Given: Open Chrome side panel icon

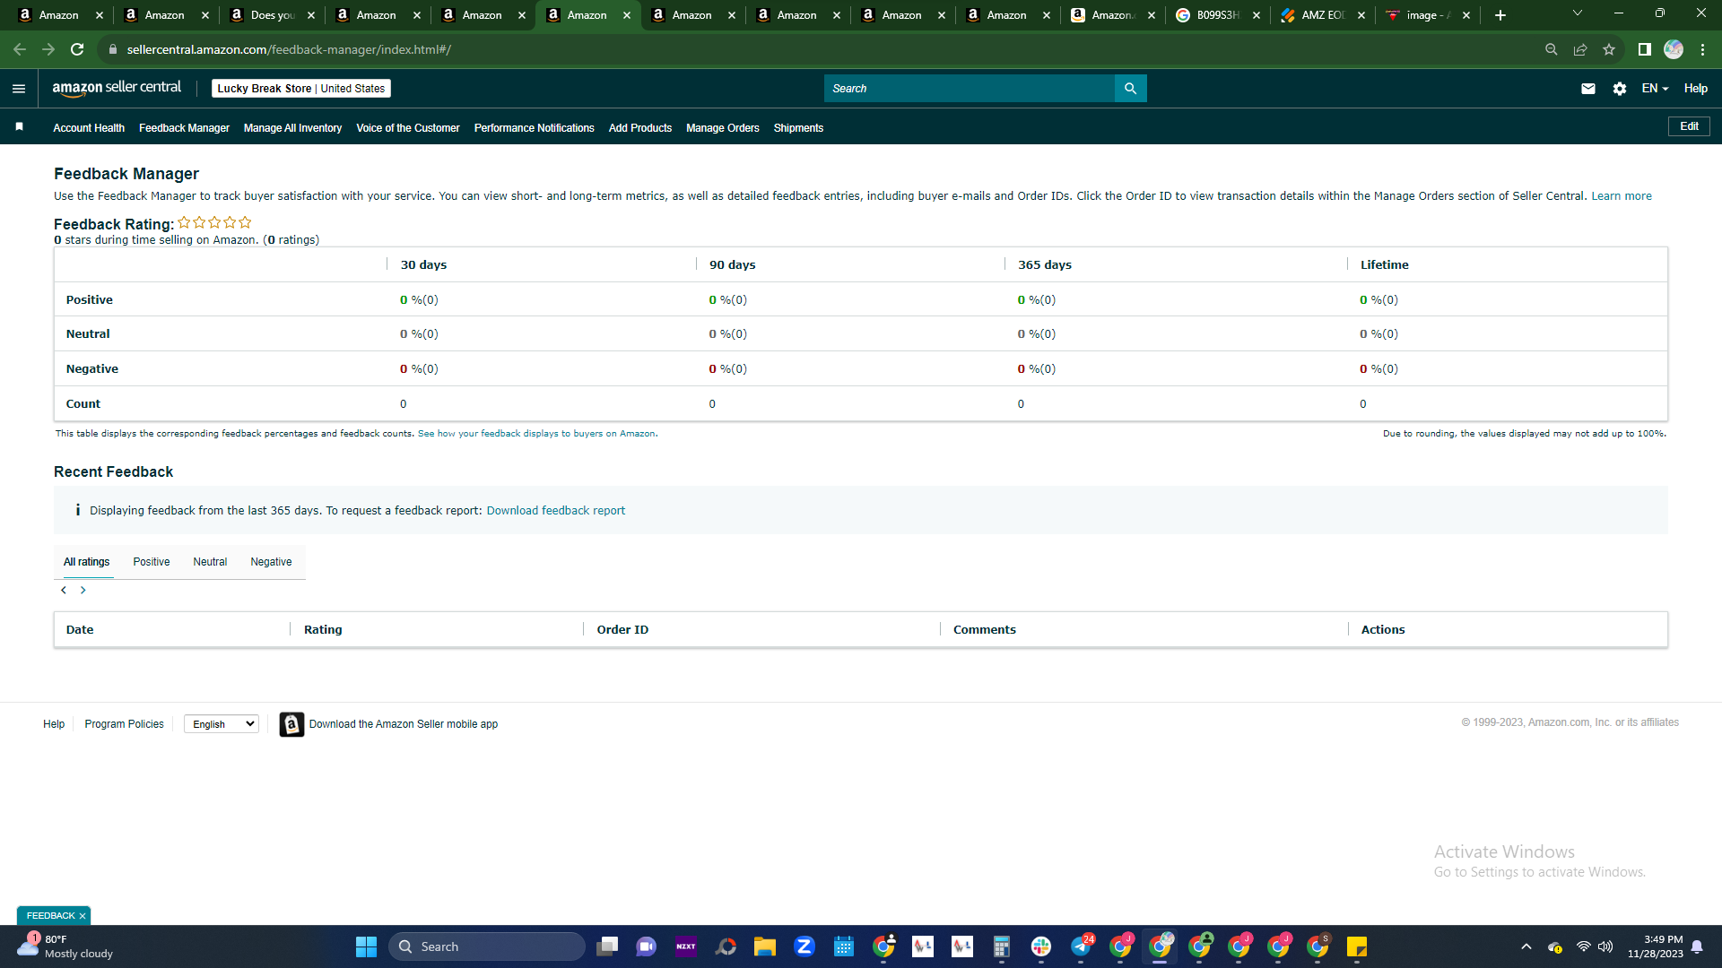Looking at the screenshot, I should [1645, 49].
